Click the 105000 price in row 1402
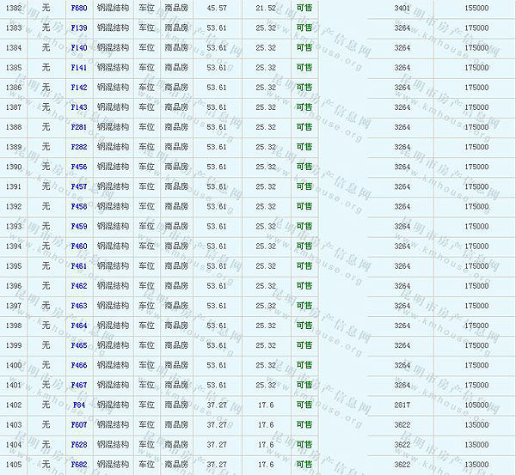This screenshot has width=516, height=475. point(476,405)
